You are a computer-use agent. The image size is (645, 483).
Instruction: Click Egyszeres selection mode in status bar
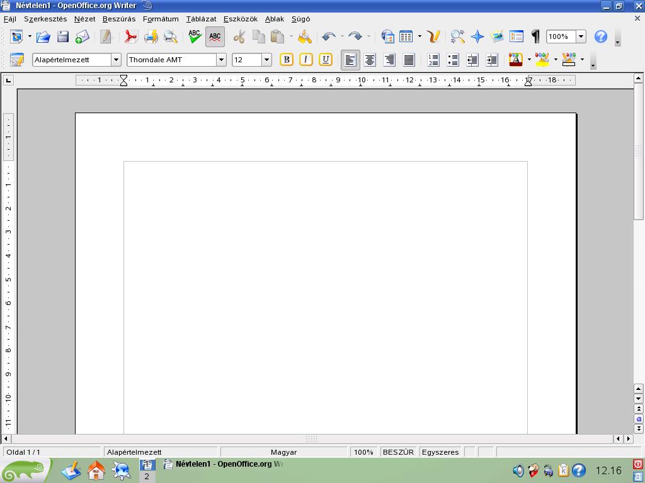440,452
